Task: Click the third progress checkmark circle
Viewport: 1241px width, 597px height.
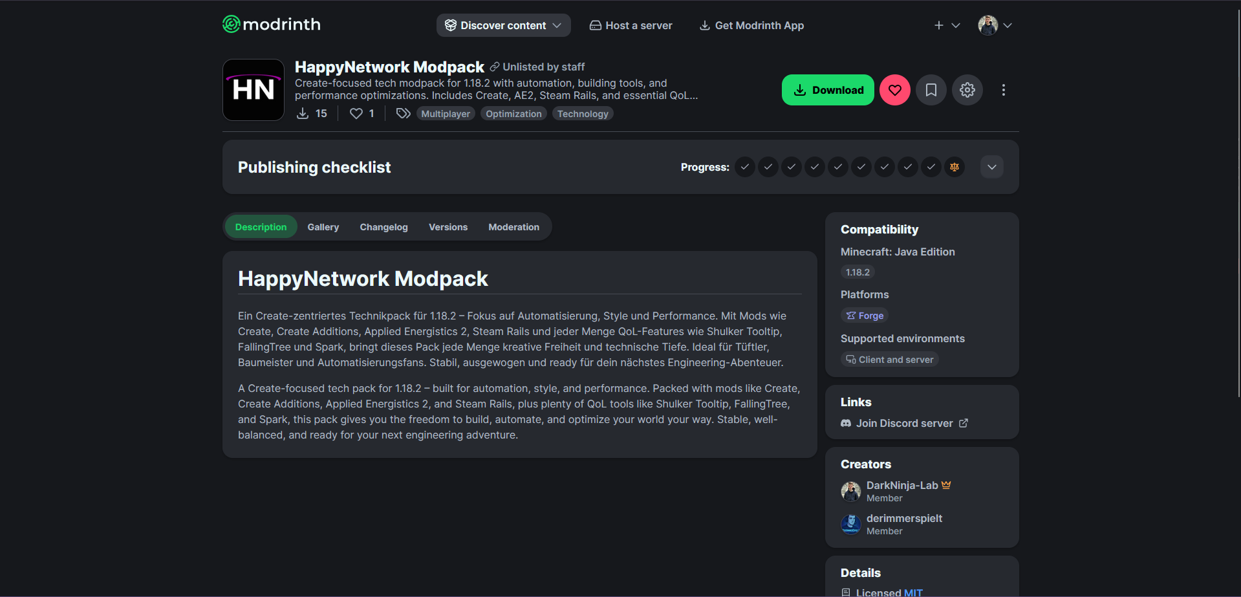Action: [792, 167]
